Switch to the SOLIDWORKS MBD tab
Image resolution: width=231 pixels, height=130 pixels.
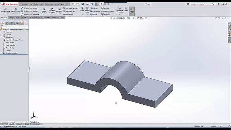click(x=58, y=18)
